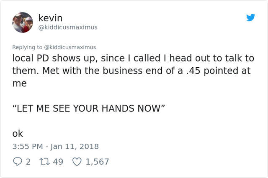Like the tweet with the heart icon
This screenshot has width=268, height=178.
click(77, 162)
